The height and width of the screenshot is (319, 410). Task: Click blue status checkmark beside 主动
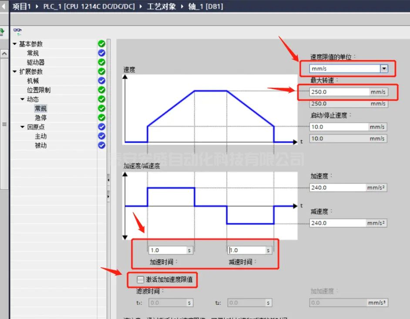[101, 136]
